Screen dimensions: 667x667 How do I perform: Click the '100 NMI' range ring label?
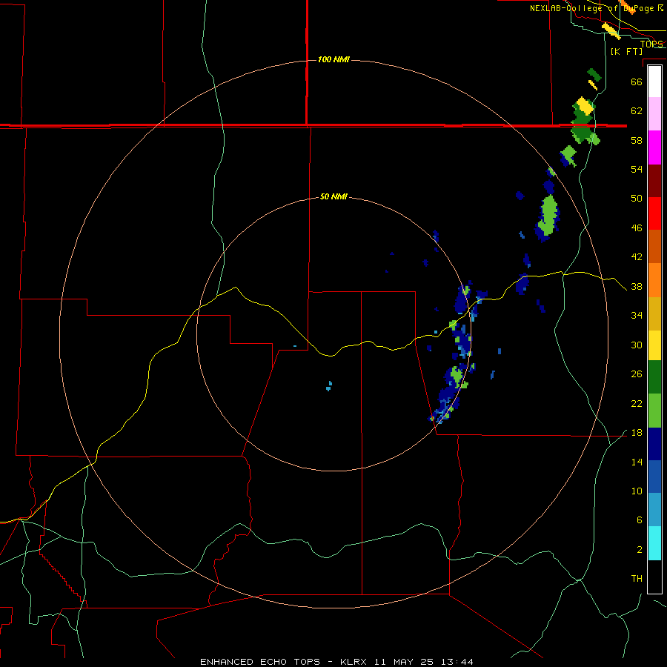[x=333, y=59]
